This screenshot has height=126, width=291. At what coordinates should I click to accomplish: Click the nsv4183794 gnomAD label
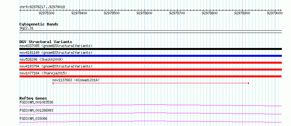[x=56, y=66]
